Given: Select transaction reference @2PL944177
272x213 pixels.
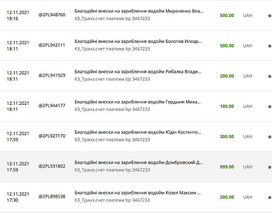Looking at the screenshot, I should (x=52, y=105).
